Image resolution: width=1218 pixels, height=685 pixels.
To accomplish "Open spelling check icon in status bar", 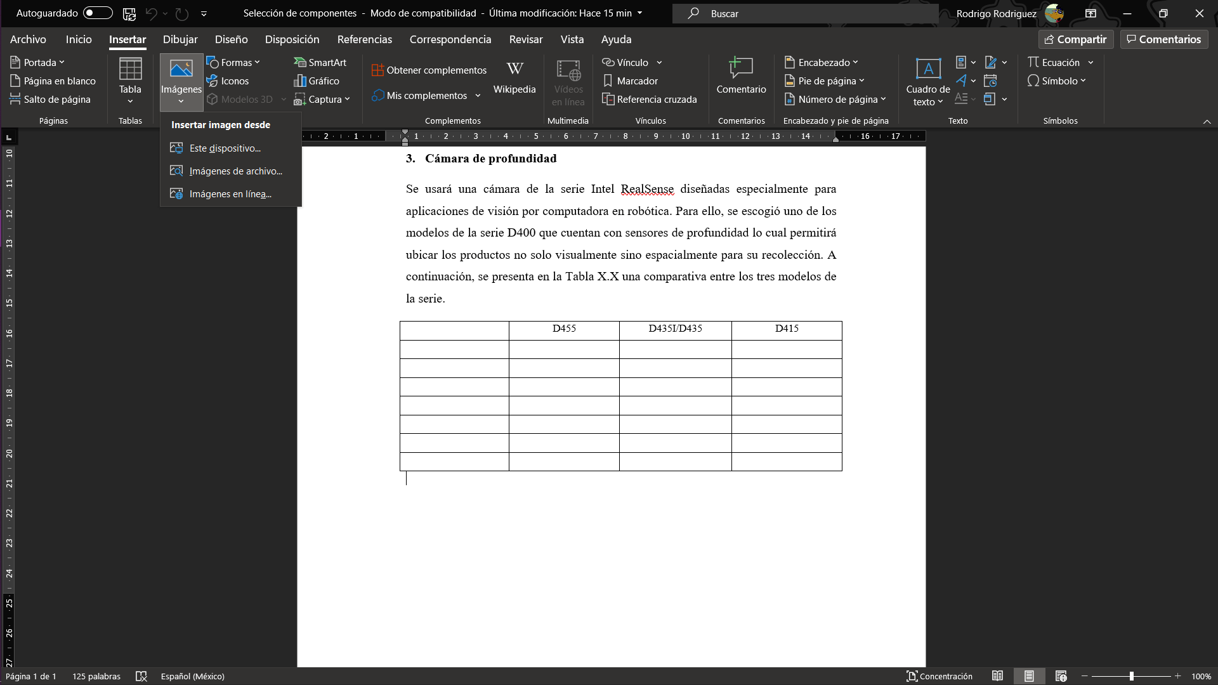I will (141, 676).
